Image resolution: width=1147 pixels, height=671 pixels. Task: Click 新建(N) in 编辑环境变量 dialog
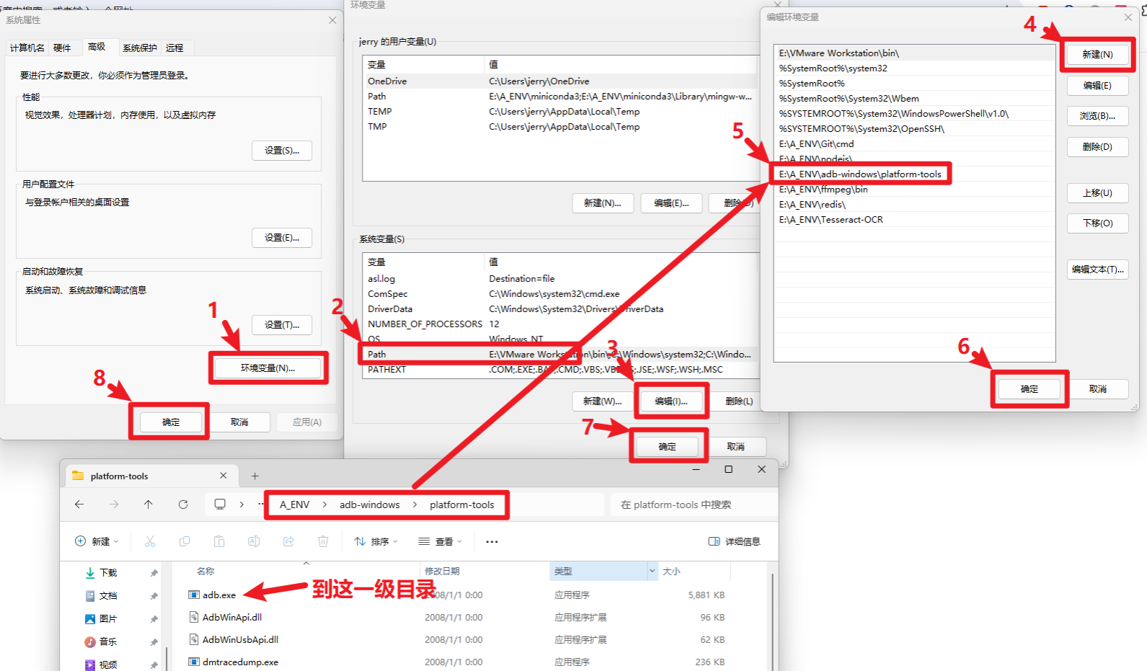pyautogui.click(x=1097, y=55)
